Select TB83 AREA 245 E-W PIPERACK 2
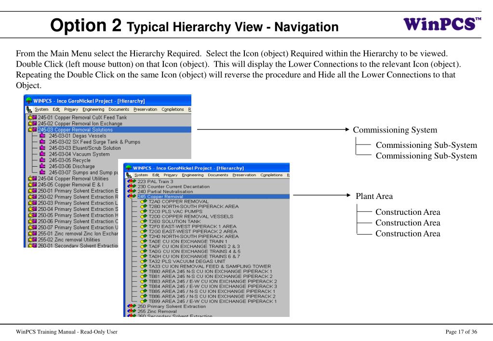 pyautogui.click(x=213, y=281)
